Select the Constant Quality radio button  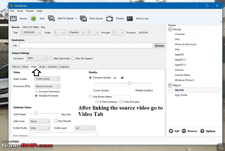click(90, 78)
